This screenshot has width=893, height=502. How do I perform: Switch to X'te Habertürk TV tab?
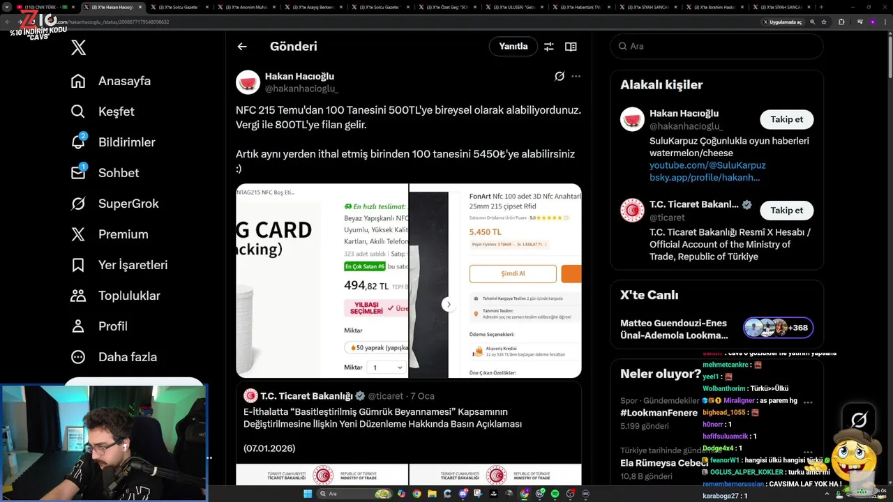(582, 7)
